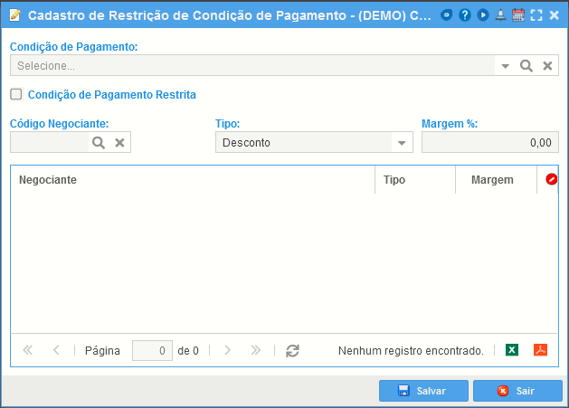Toggle fullscreen with the expand icon

pos(536,15)
